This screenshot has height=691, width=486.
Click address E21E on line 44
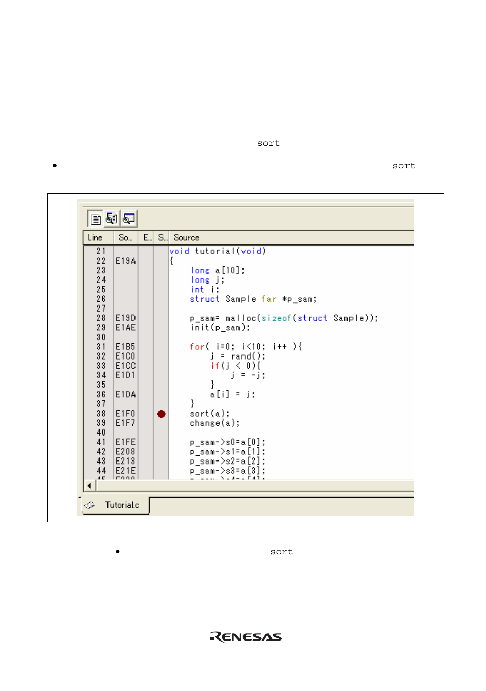(126, 471)
